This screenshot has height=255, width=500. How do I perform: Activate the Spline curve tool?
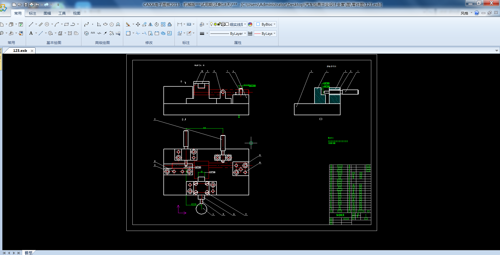pos(86,24)
